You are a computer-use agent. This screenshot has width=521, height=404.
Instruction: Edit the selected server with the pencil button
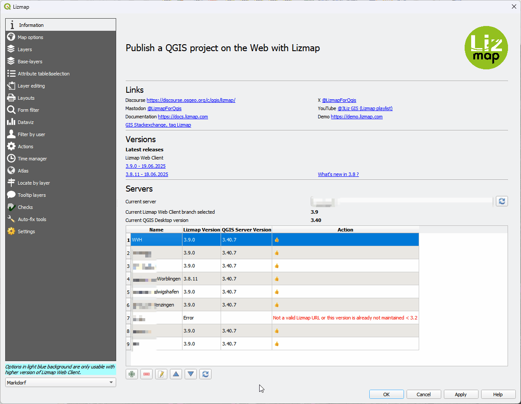[x=161, y=374]
